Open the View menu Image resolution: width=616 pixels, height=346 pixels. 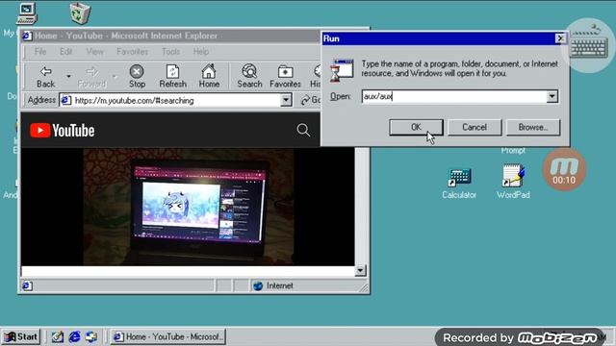pos(94,51)
